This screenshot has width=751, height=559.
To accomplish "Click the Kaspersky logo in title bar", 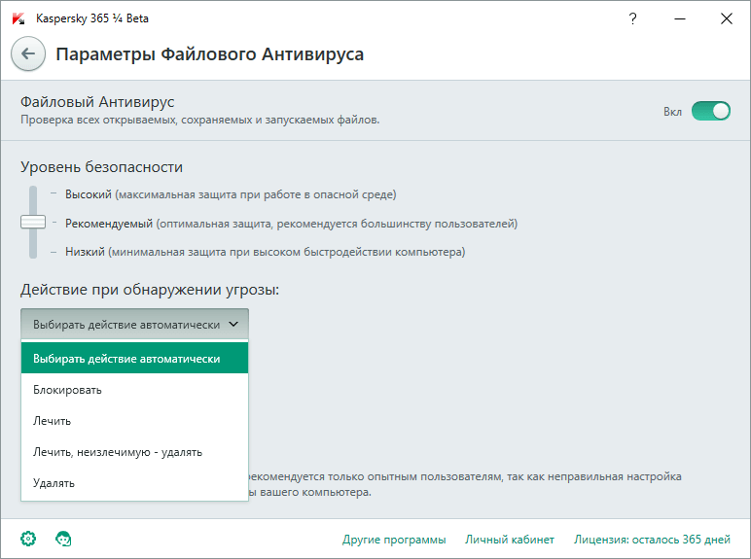I will 18,18.
